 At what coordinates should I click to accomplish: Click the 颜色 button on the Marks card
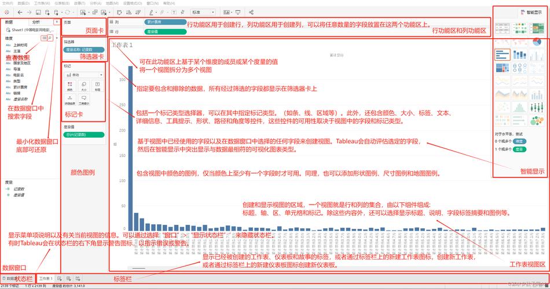70,86
